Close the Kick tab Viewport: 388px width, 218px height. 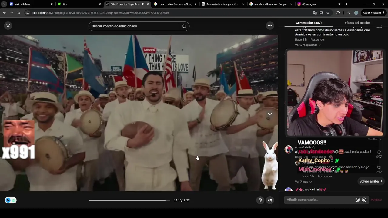click(99, 4)
